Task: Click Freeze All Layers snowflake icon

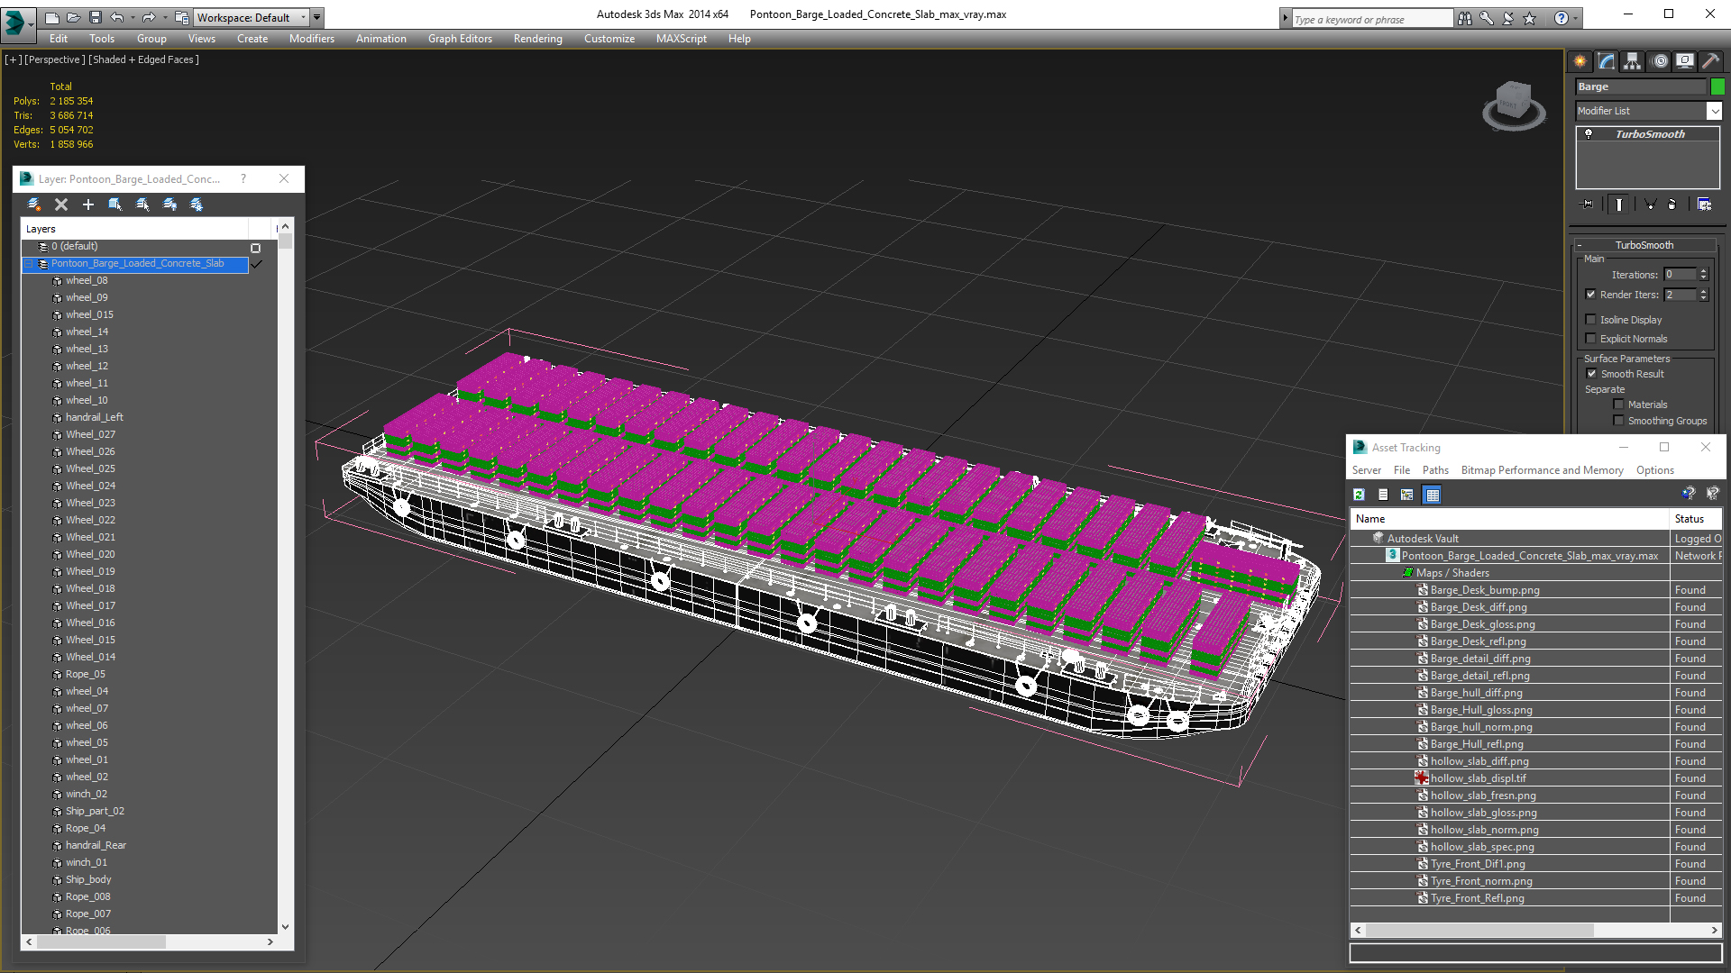Action: tap(197, 205)
